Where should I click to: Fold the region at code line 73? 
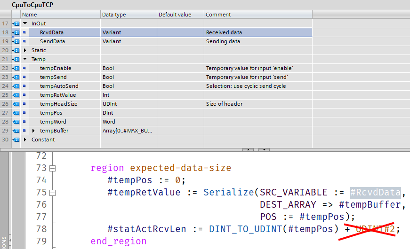point(52,168)
